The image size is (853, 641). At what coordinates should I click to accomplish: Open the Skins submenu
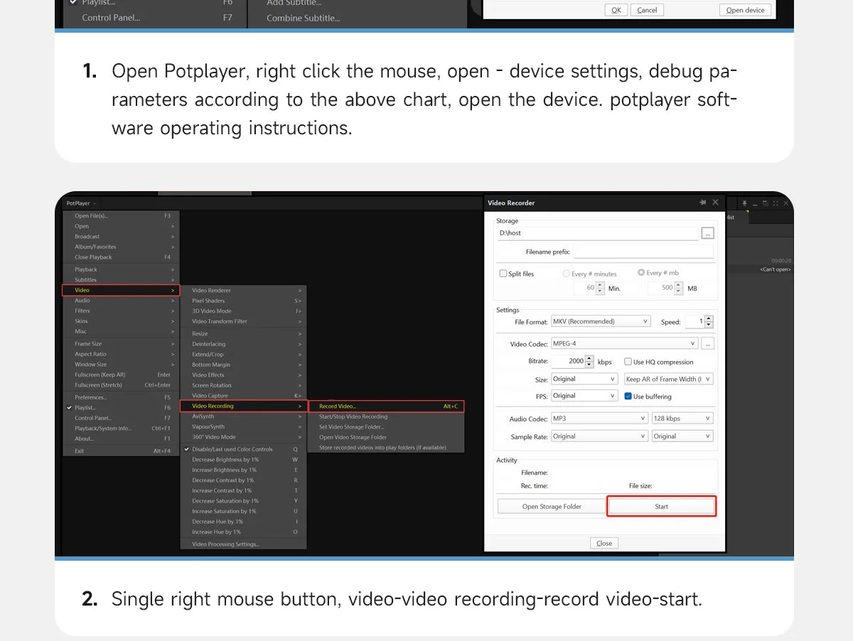click(121, 321)
